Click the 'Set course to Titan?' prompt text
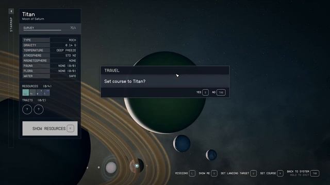 click(x=125, y=81)
